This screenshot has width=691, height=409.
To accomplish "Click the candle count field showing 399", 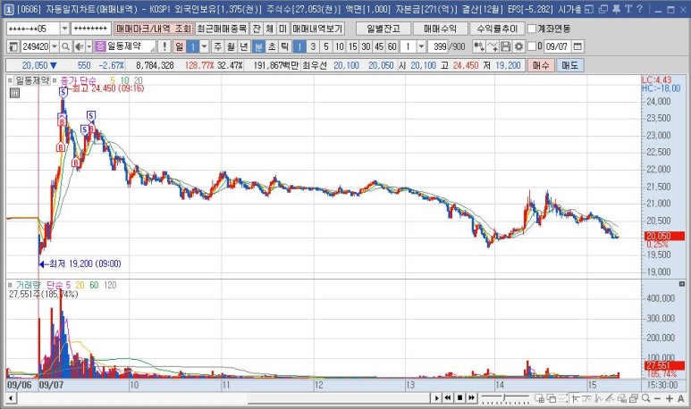I will 438,46.
